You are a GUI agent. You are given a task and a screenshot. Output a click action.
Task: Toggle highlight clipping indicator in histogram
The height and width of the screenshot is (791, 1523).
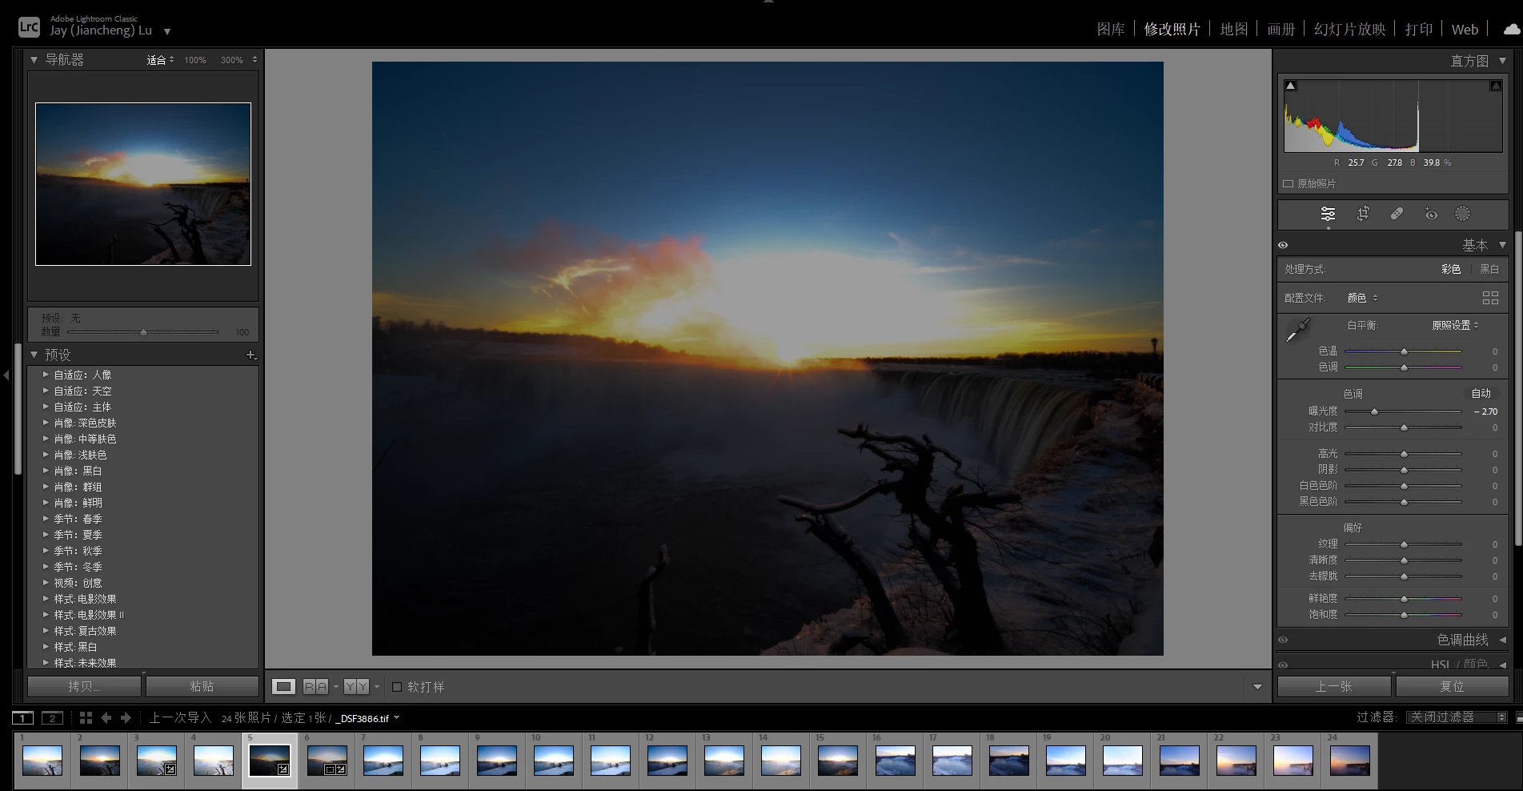1496,86
